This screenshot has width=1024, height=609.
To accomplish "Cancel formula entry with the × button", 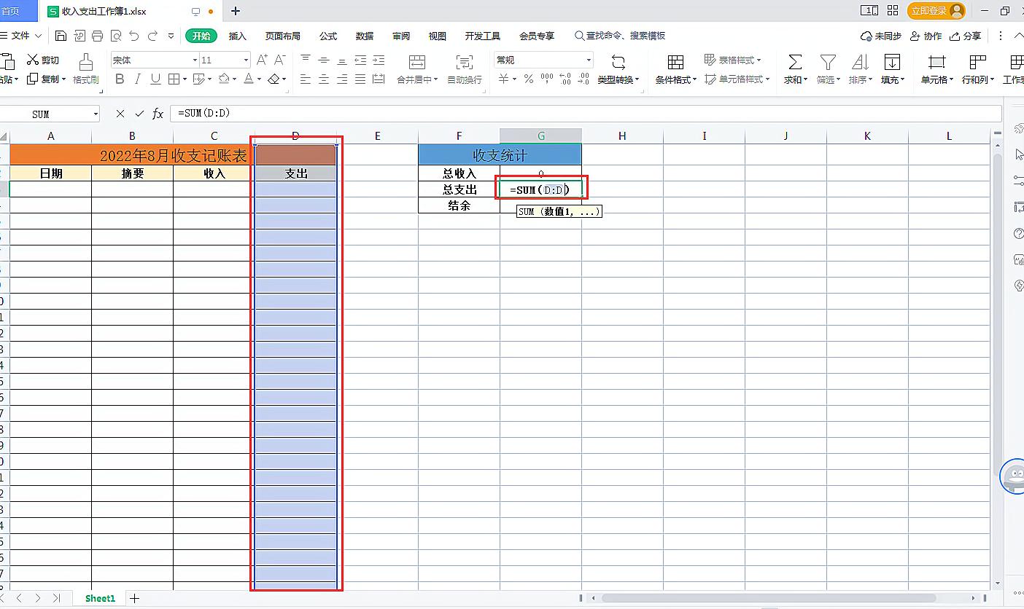I will (x=119, y=114).
